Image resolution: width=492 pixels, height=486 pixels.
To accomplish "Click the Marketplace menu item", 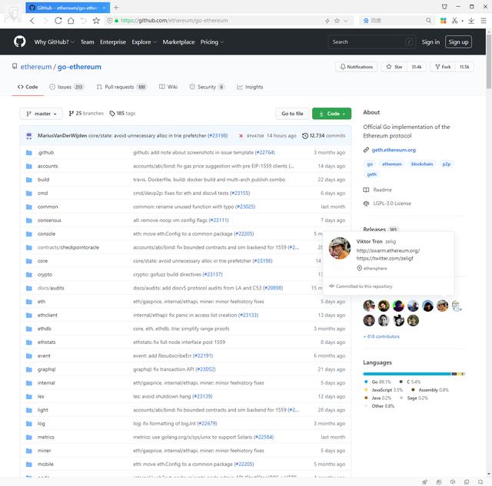I will [x=178, y=42].
